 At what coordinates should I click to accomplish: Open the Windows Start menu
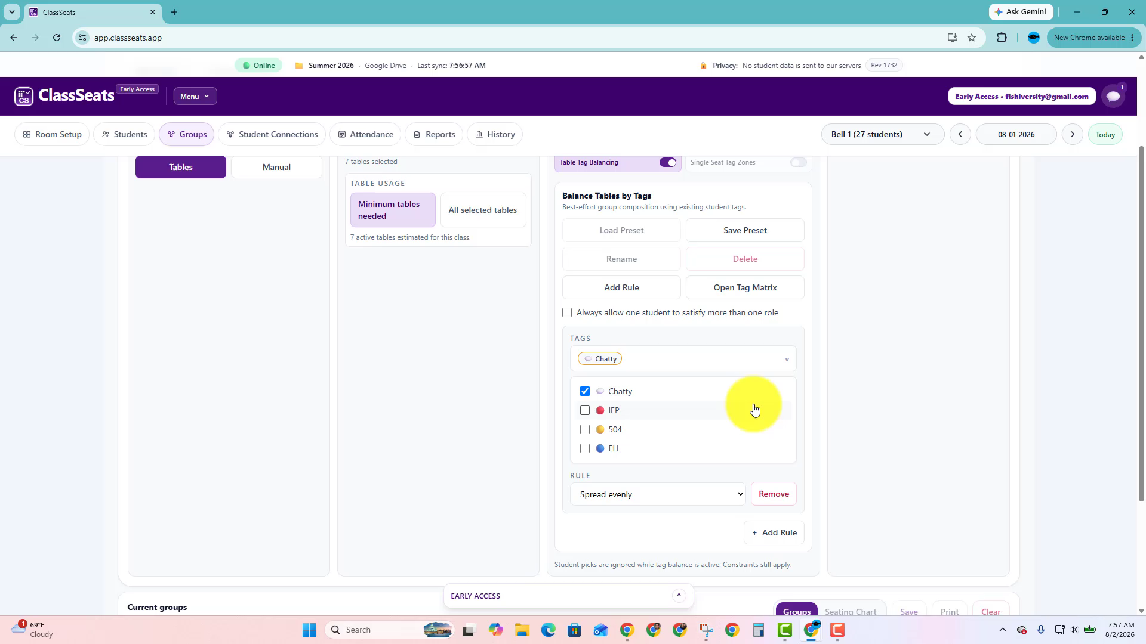309,630
